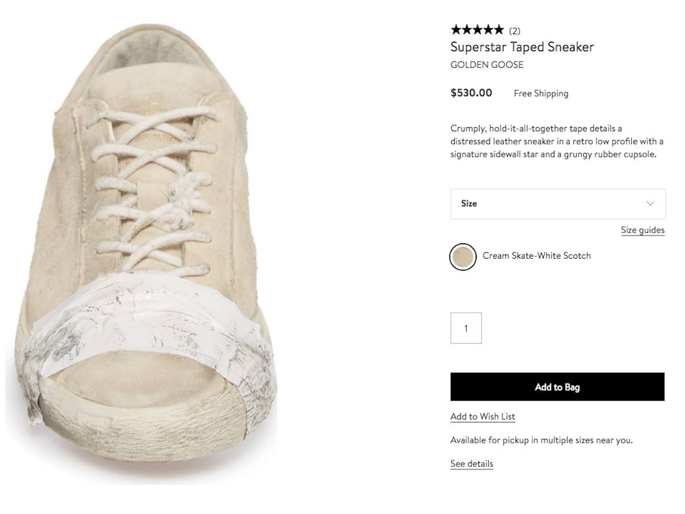The width and height of the screenshot is (685, 514).
Task: Click the $530.00 price
Action: click(x=471, y=93)
